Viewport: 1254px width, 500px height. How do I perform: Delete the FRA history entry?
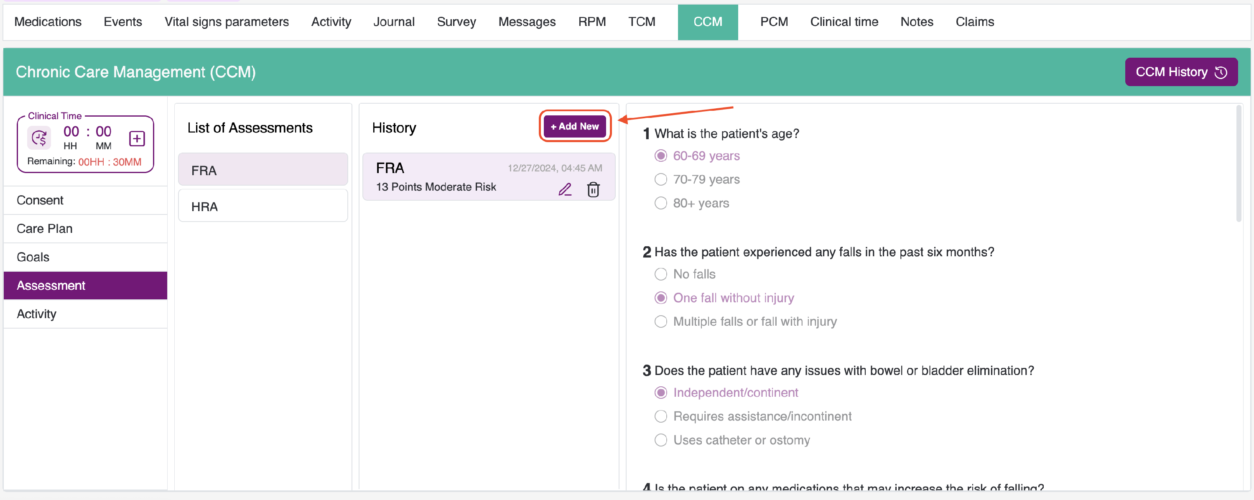(x=593, y=189)
